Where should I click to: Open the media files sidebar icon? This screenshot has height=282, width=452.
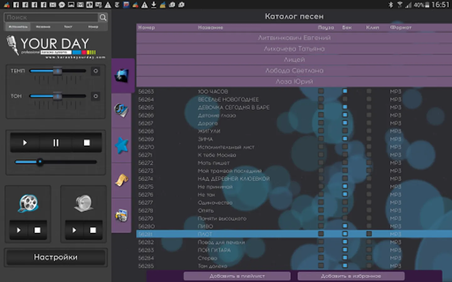[x=121, y=215]
